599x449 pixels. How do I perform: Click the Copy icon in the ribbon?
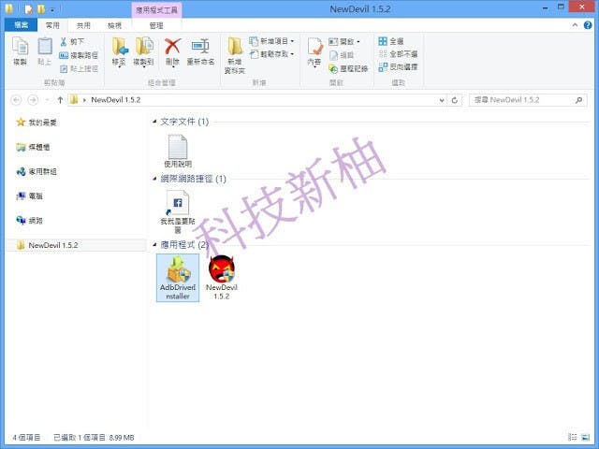click(20, 48)
